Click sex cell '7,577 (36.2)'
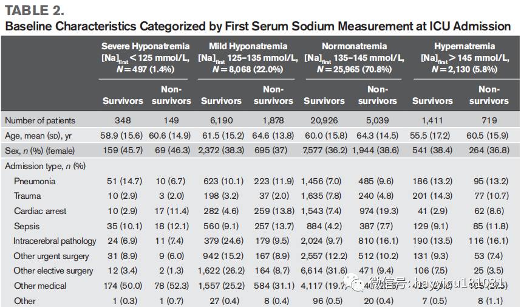 point(325,151)
